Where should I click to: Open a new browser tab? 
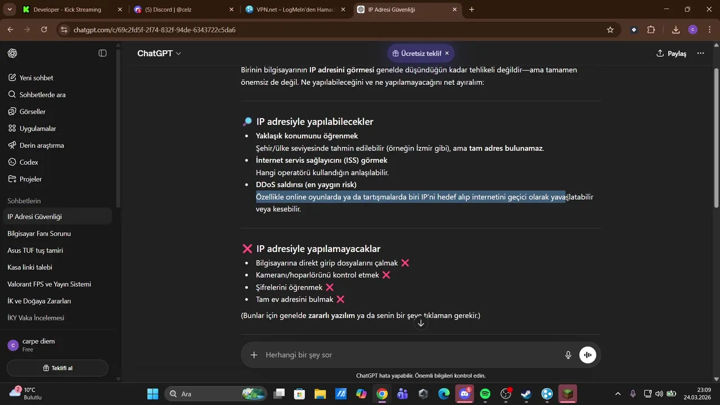coord(471,10)
